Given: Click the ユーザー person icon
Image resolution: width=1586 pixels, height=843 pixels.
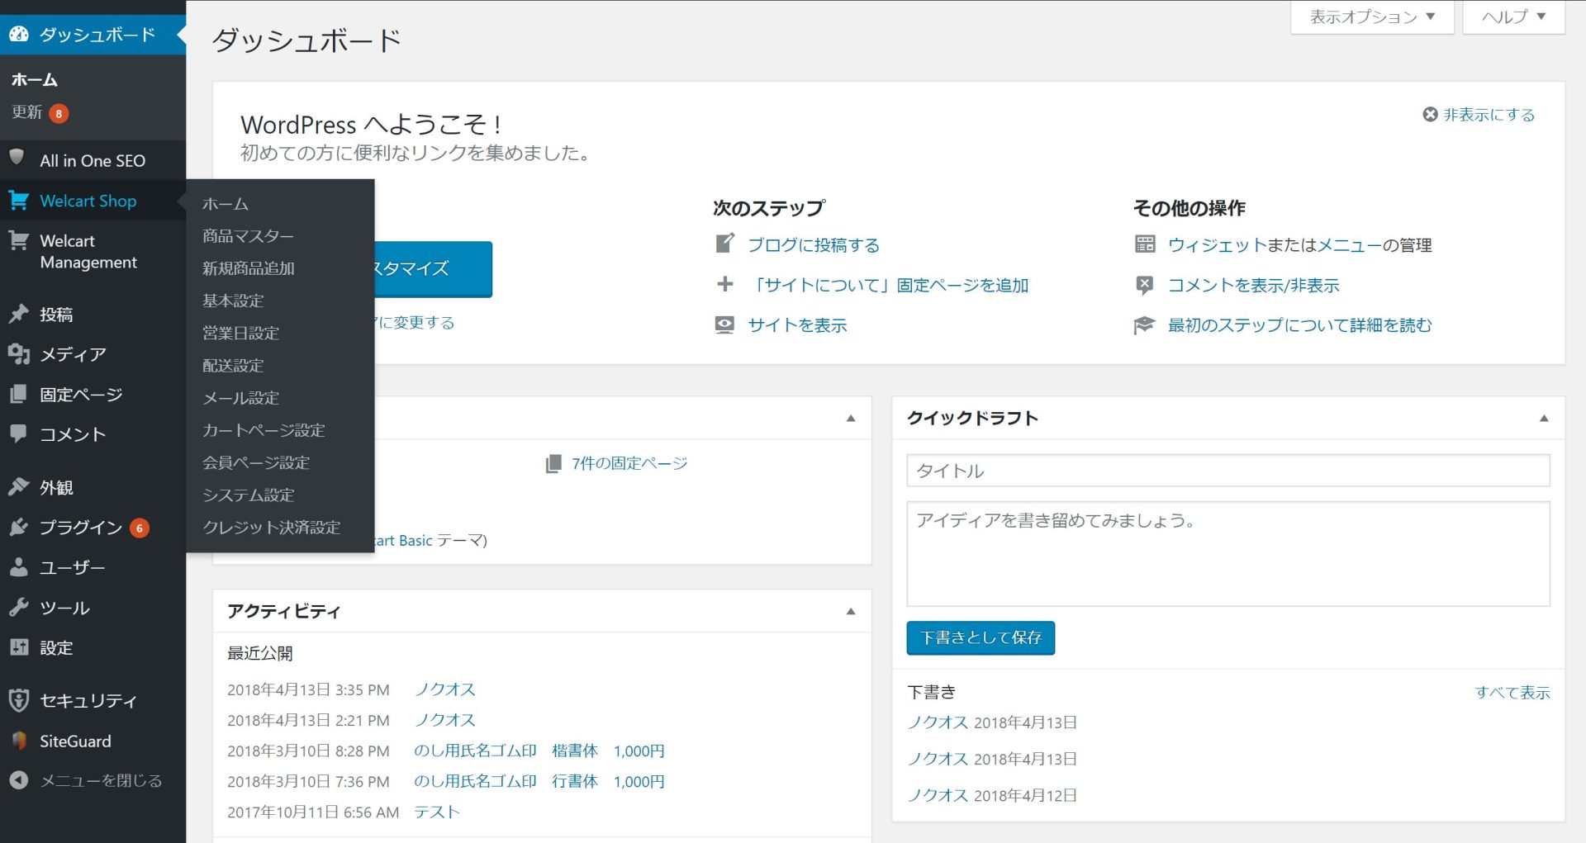Looking at the screenshot, I should click(18, 567).
